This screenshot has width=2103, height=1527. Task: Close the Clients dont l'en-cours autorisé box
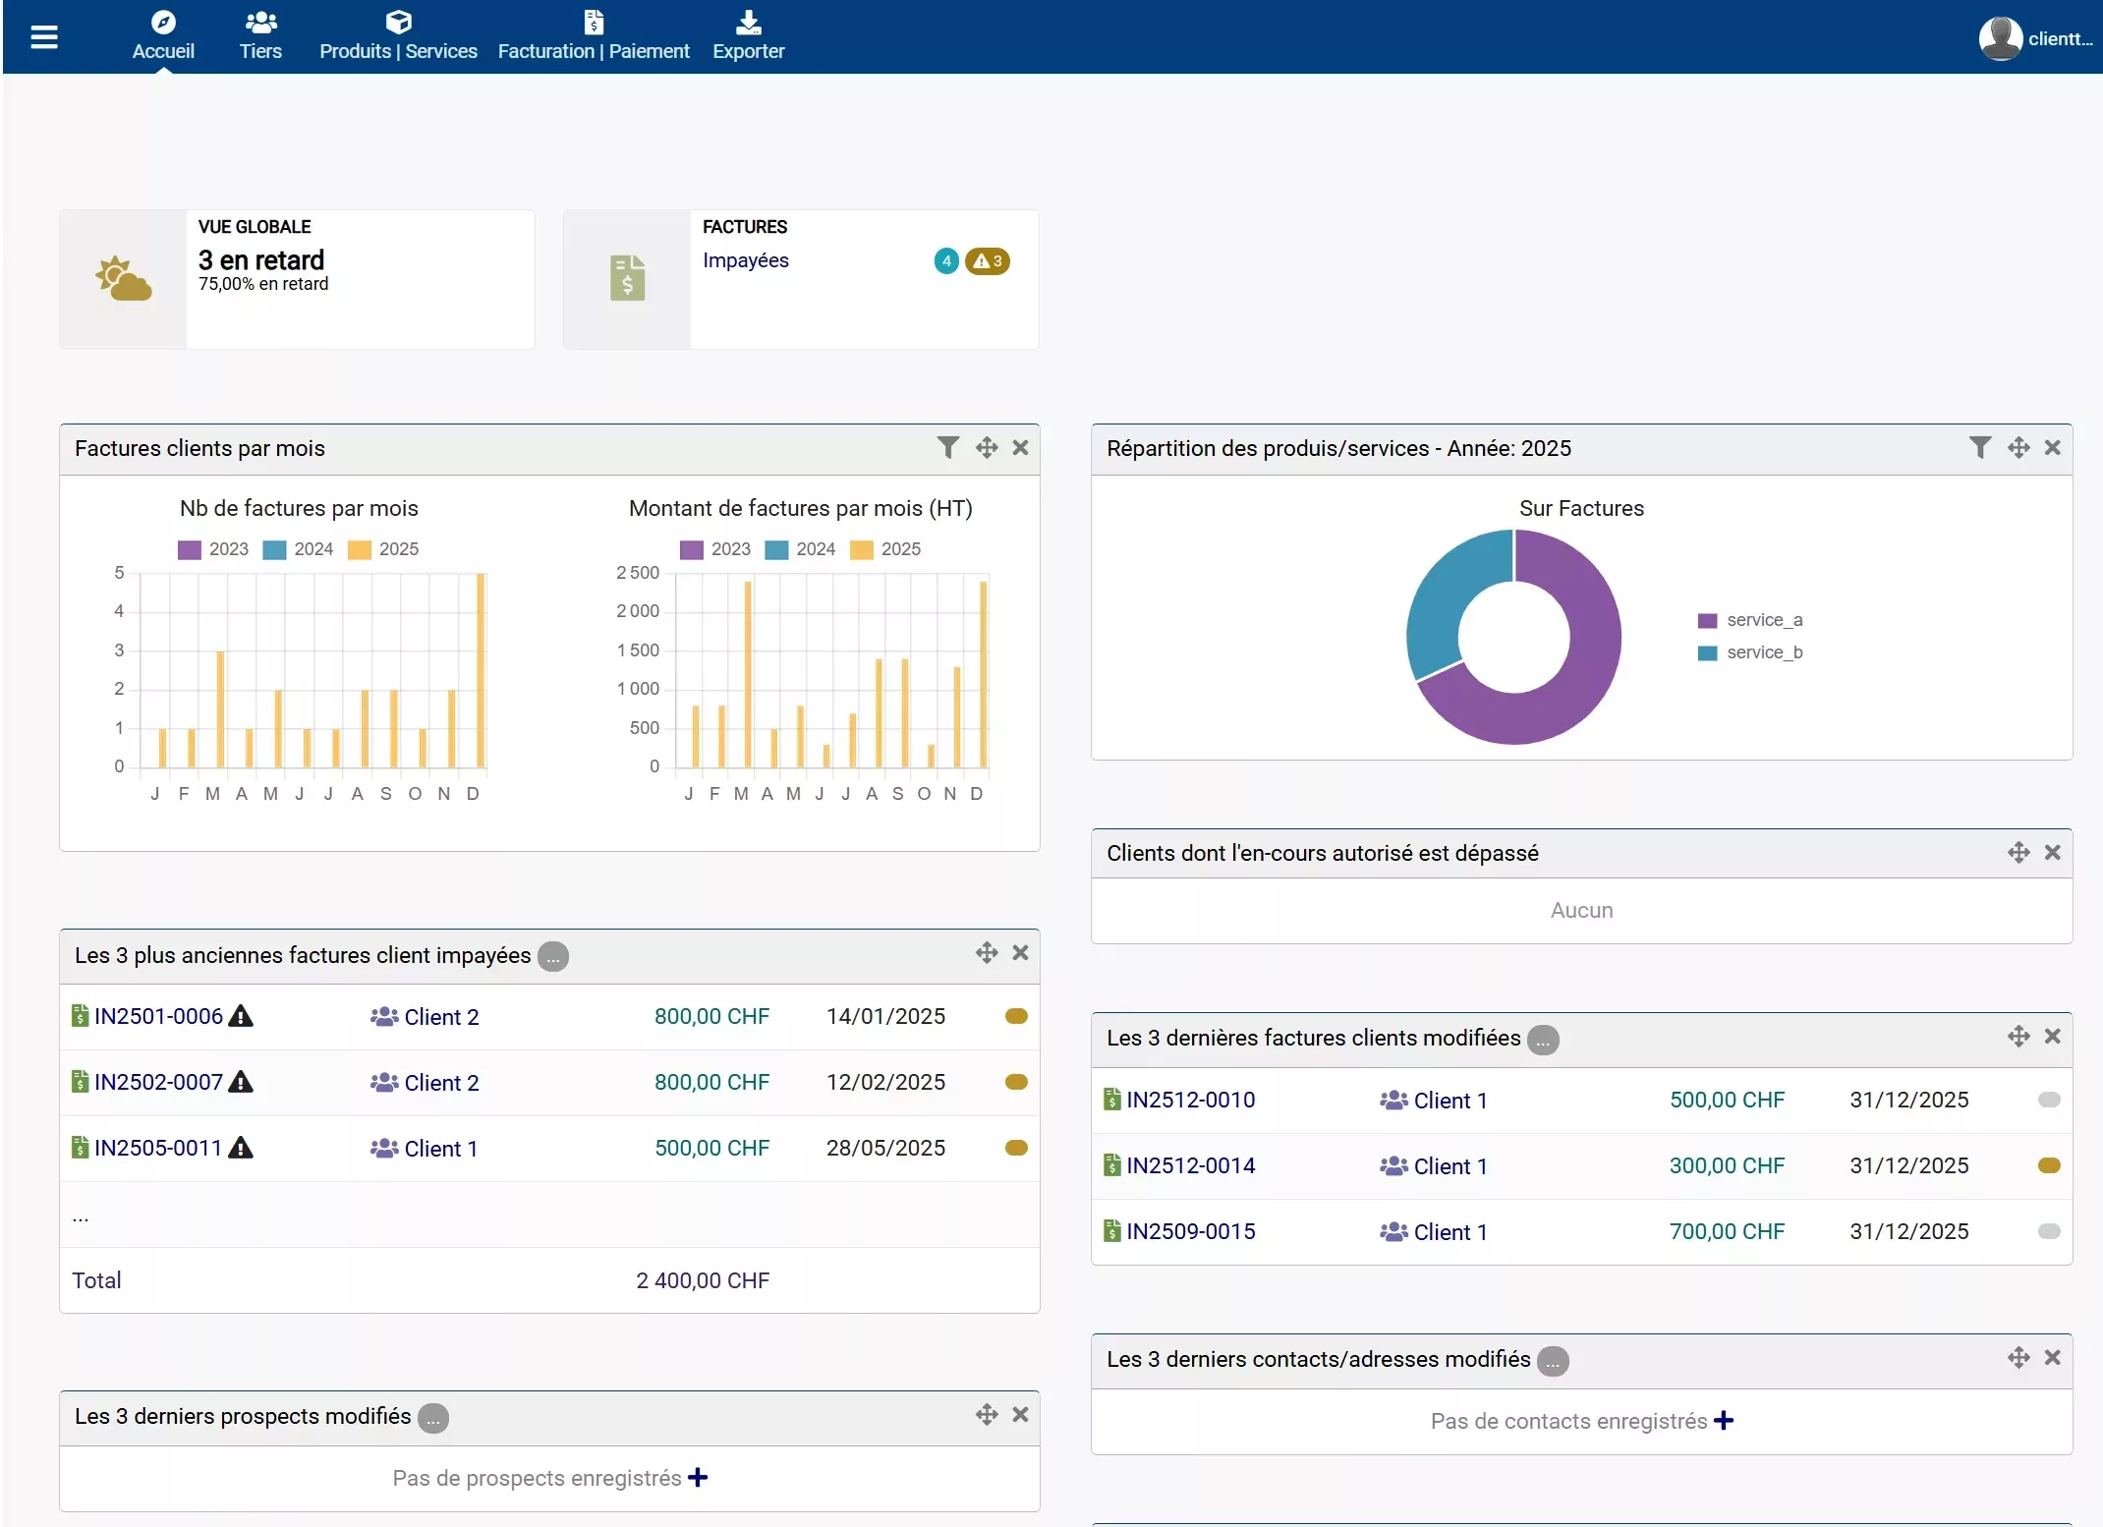click(x=2052, y=853)
